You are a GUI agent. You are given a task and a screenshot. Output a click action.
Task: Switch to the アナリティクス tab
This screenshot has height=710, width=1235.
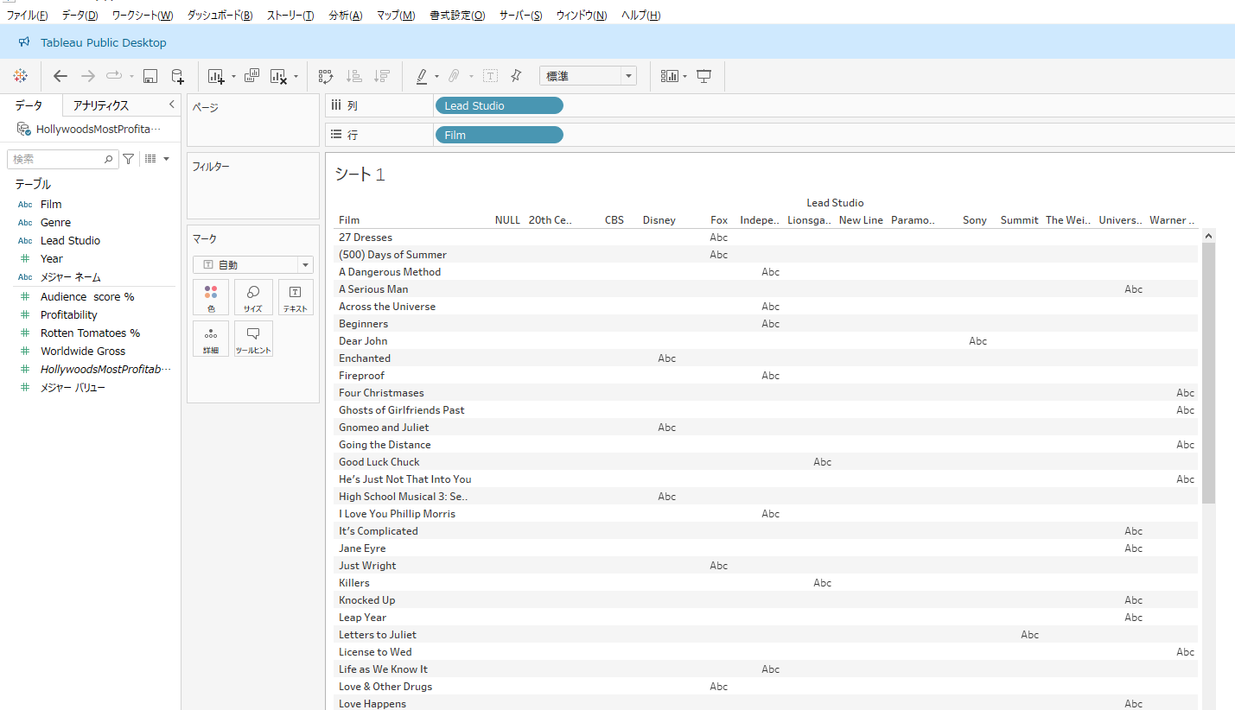click(x=101, y=105)
